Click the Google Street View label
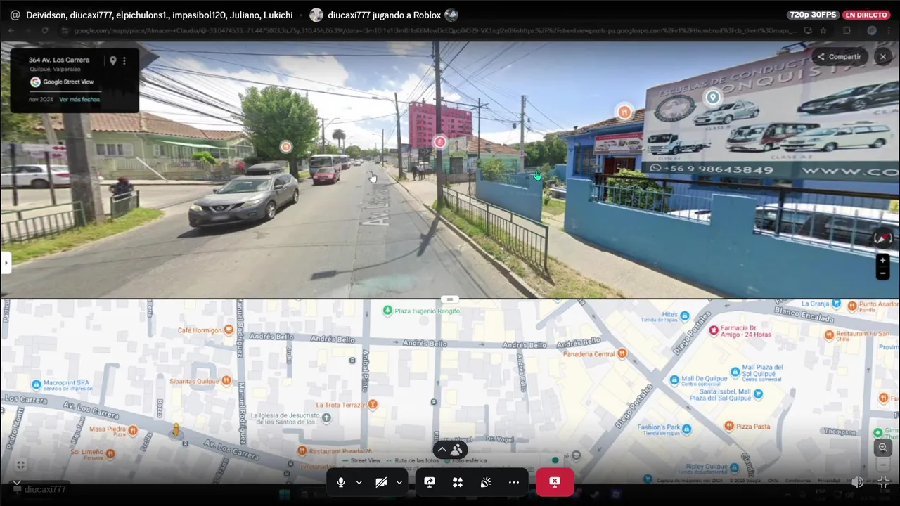This screenshot has height=506, width=900. (68, 82)
